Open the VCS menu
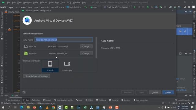Viewport: 196px width, 110px height. [69, 2]
